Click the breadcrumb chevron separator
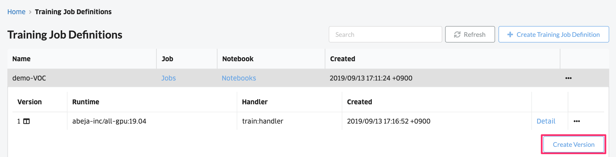Screen dimensions: 616x157 (x=30, y=12)
